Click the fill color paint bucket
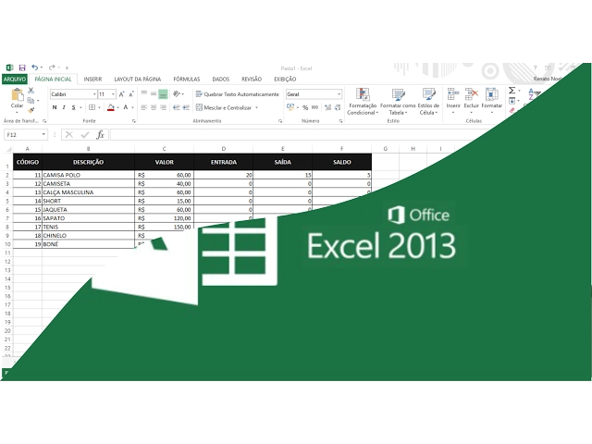The image size is (592, 444). coord(111,107)
